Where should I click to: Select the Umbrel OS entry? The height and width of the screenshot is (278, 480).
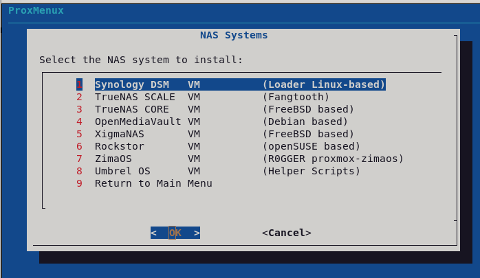coord(122,171)
